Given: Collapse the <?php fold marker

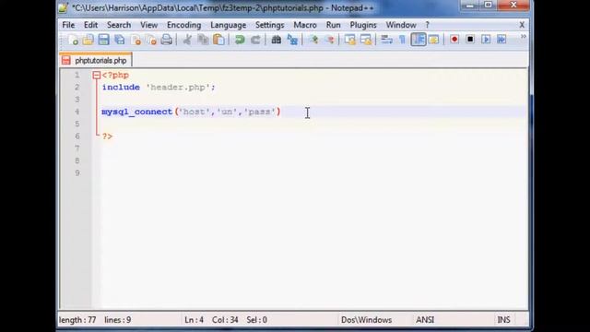Looking at the screenshot, I should [x=96, y=76].
